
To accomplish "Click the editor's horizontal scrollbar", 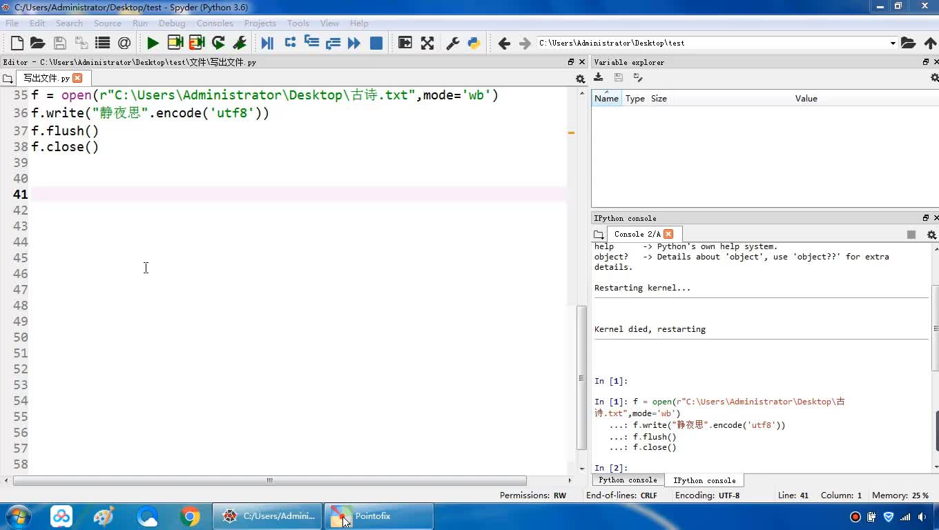I will [x=269, y=480].
